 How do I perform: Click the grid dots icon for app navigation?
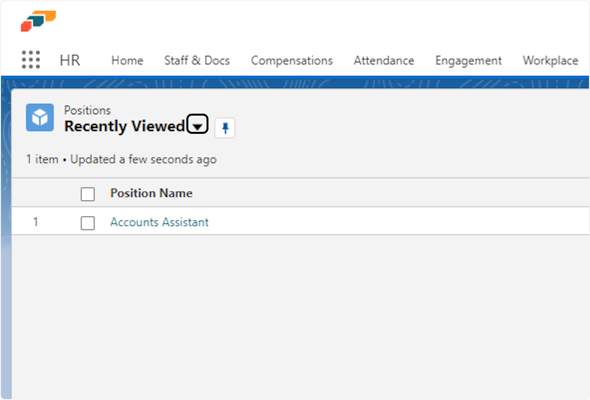click(30, 60)
